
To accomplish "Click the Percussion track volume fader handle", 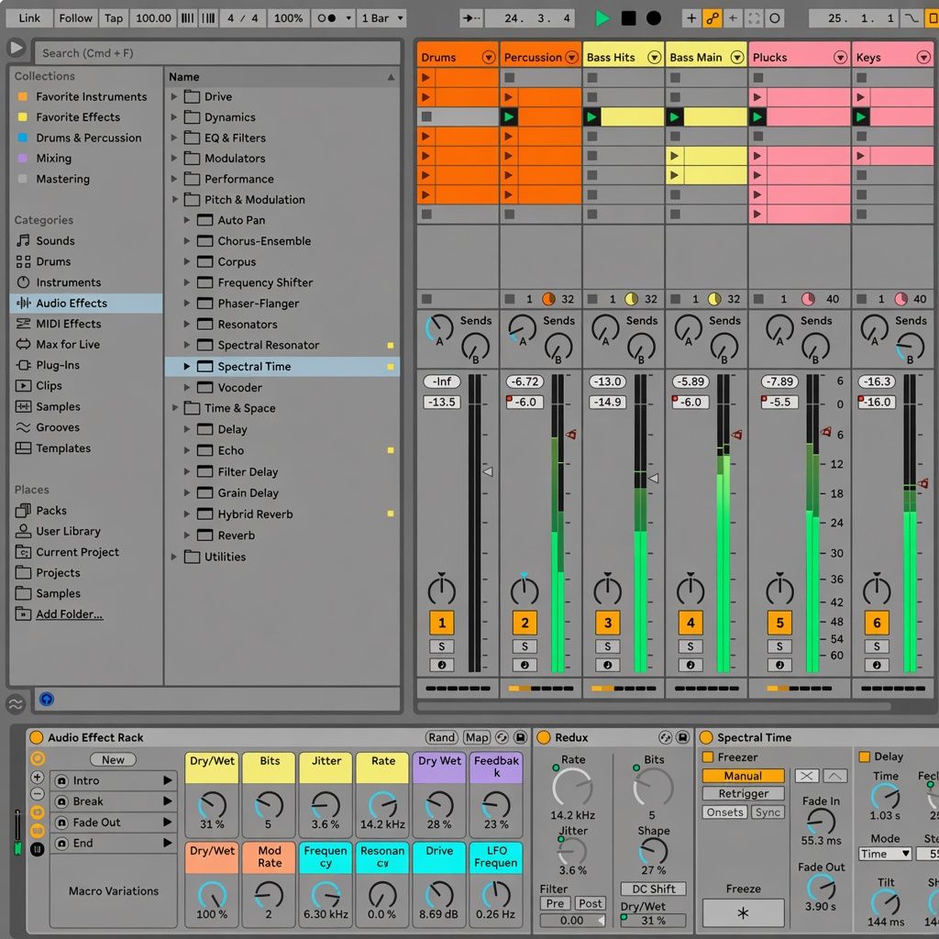I will pos(571,434).
